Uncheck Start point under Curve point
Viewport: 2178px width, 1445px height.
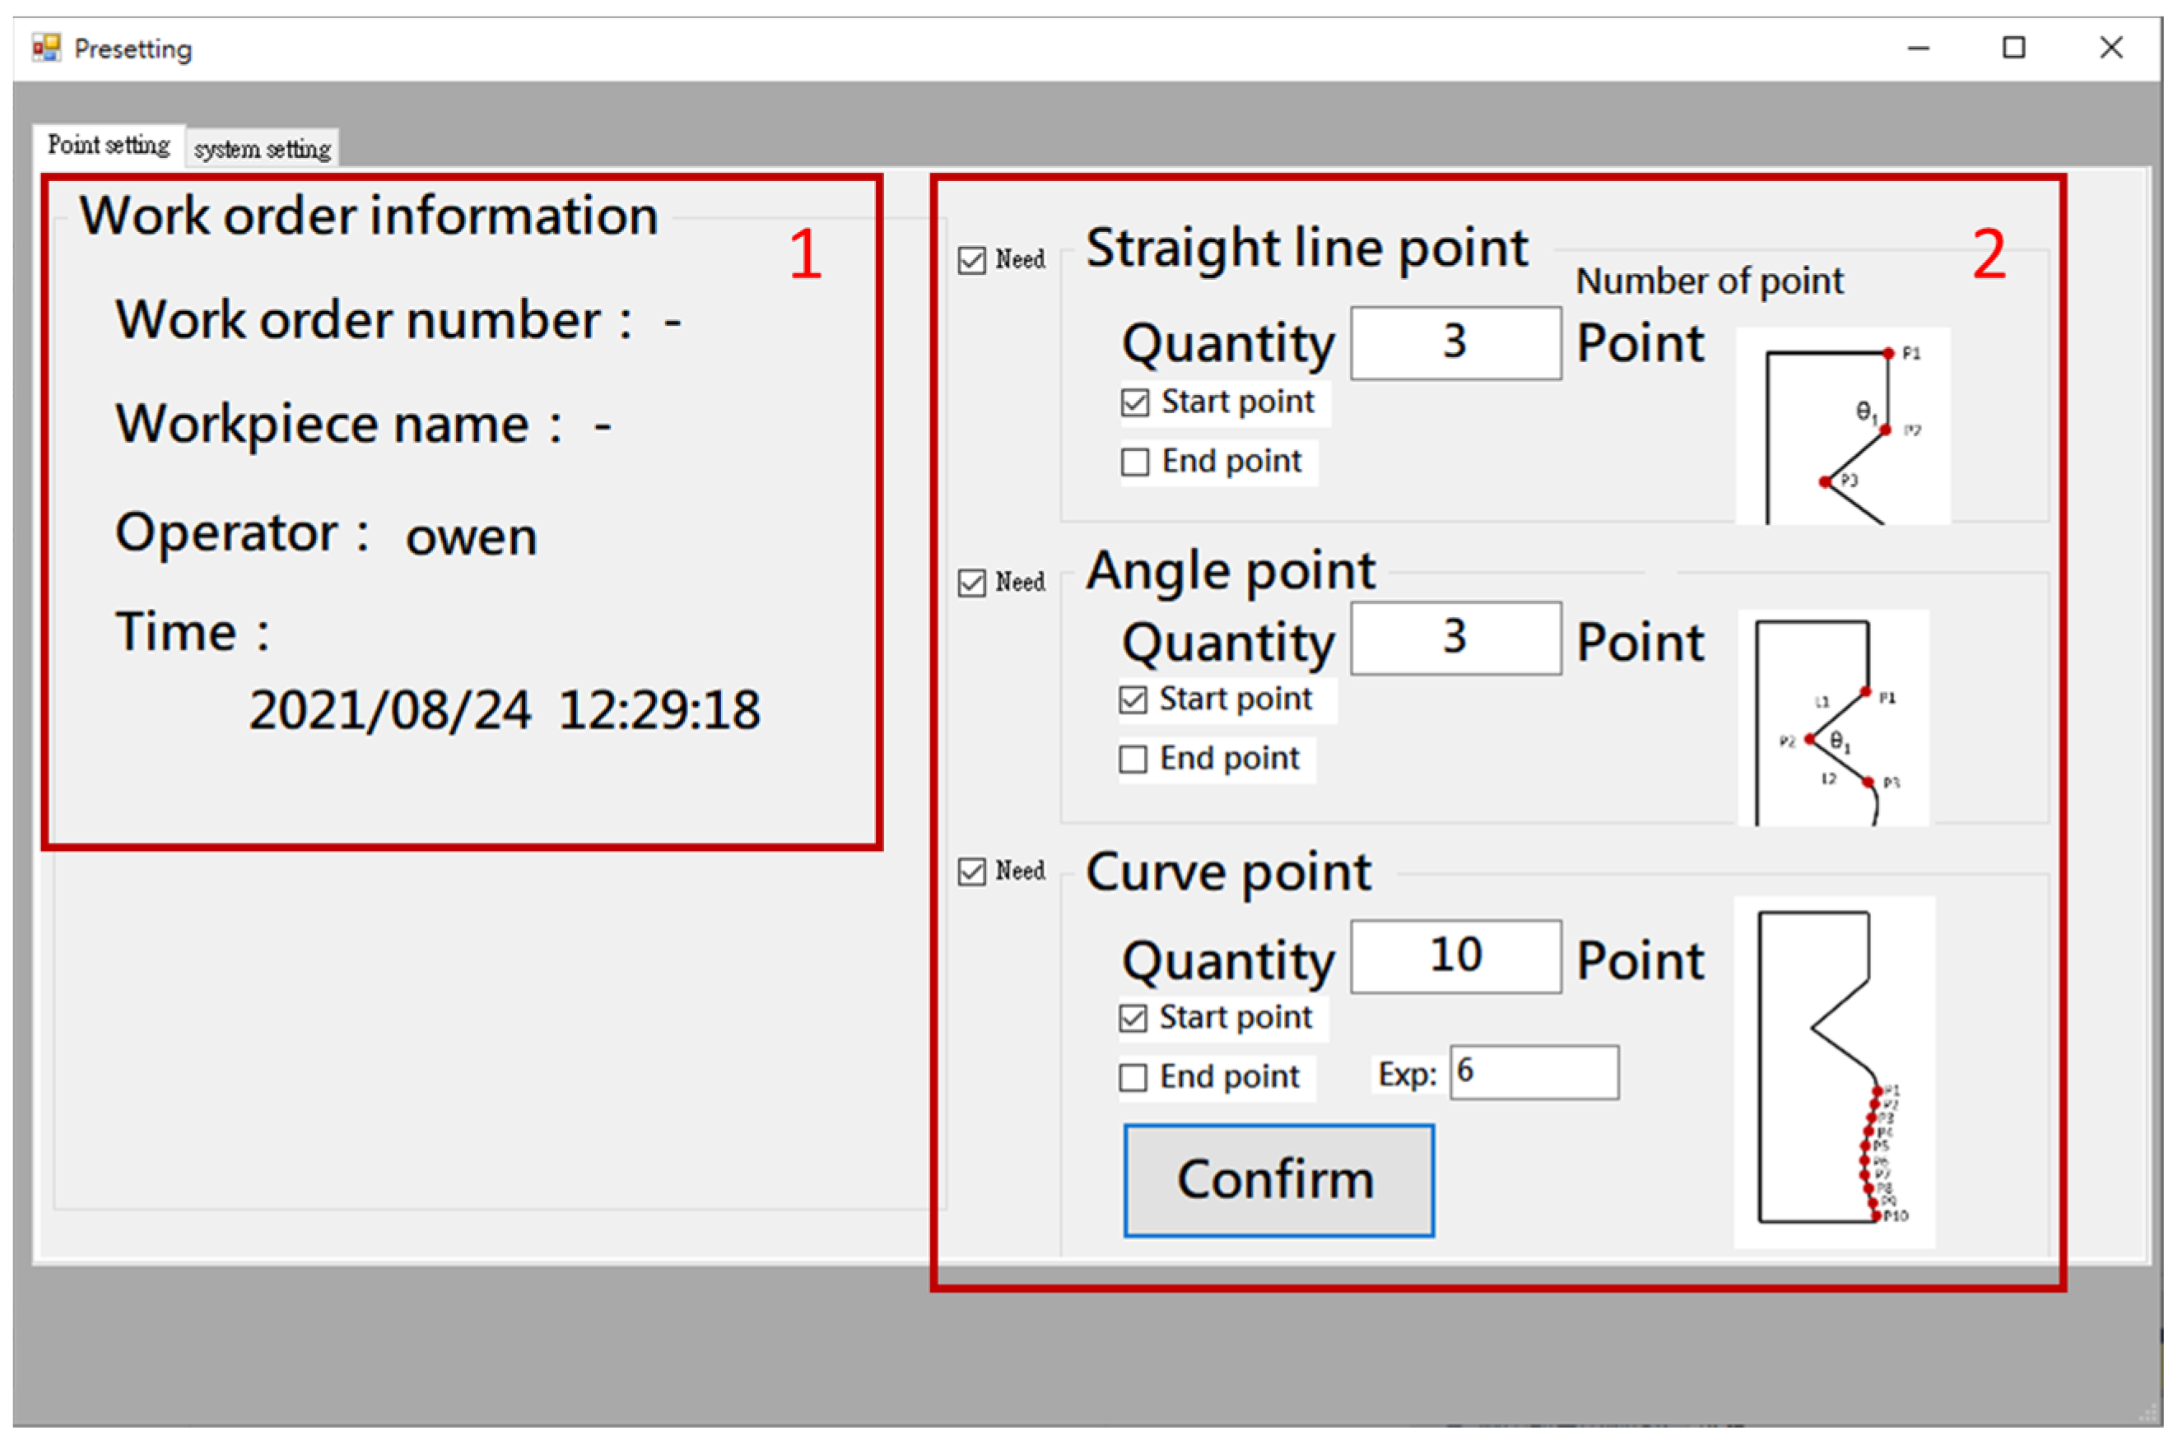click(1133, 1018)
